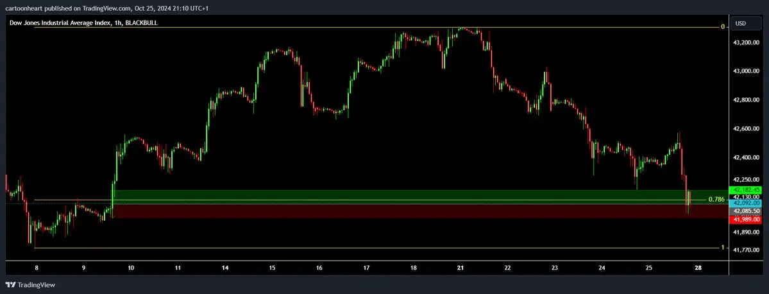
Task: Open the USD currency selector
Action: pyautogui.click(x=747, y=24)
